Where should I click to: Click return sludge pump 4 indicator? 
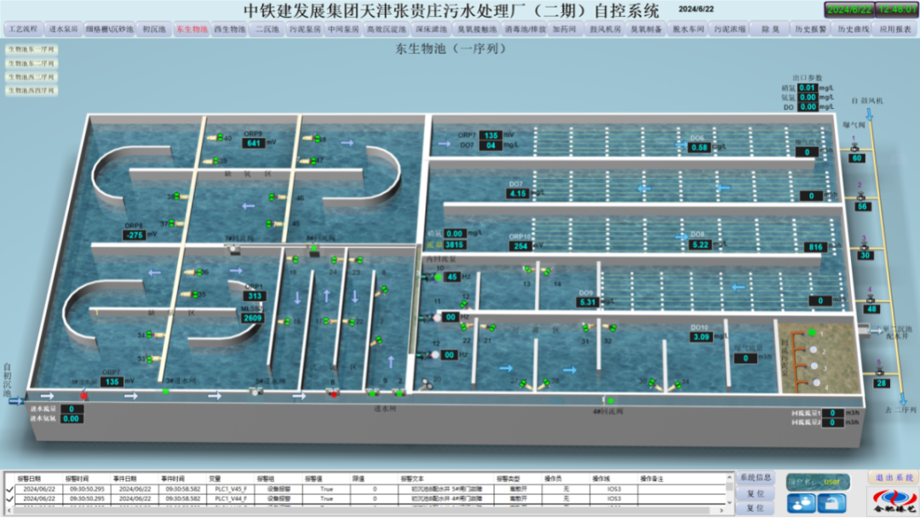click(816, 383)
